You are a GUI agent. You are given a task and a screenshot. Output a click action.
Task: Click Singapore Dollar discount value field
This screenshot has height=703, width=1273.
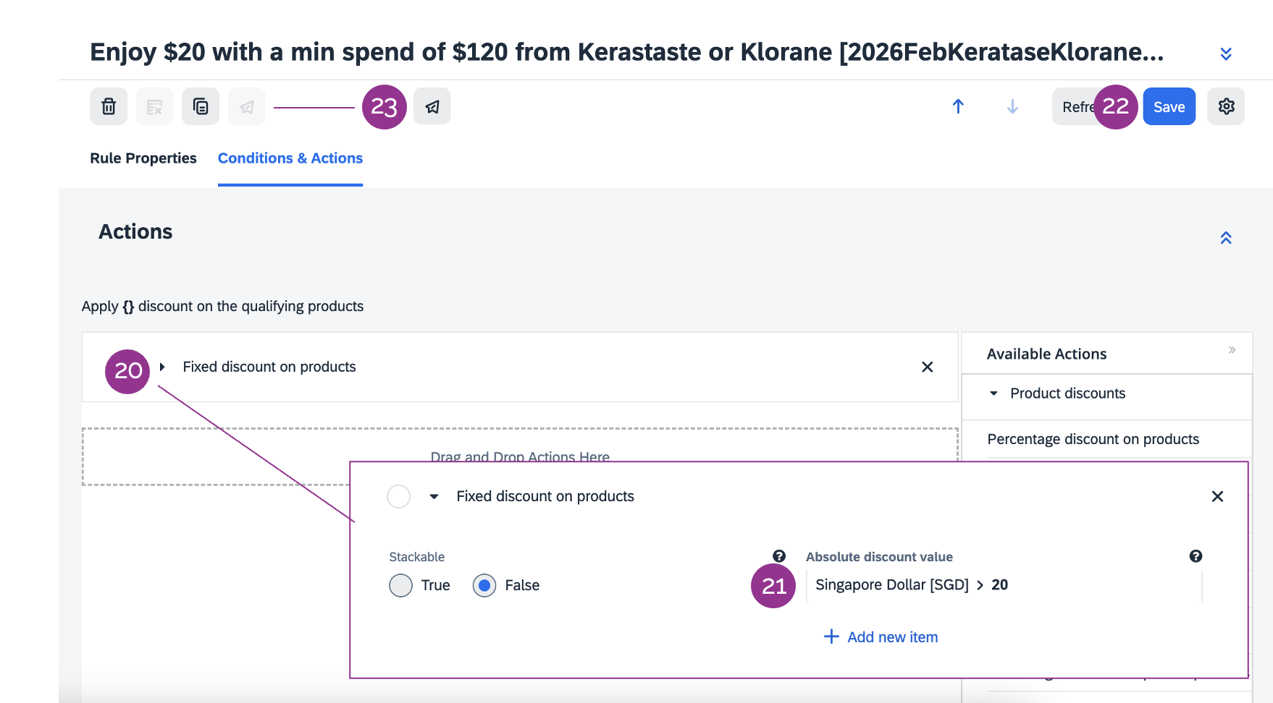click(911, 585)
